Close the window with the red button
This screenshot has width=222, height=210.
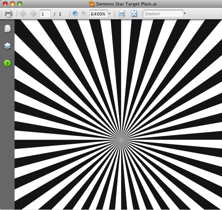(5, 4)
